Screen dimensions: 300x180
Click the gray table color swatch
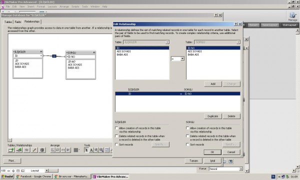click(76, 150)
